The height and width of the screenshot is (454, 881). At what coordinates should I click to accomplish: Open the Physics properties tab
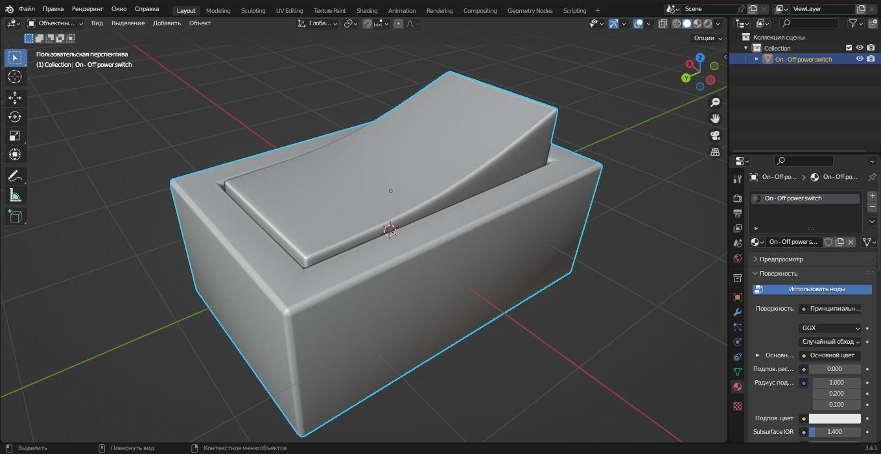737,342
